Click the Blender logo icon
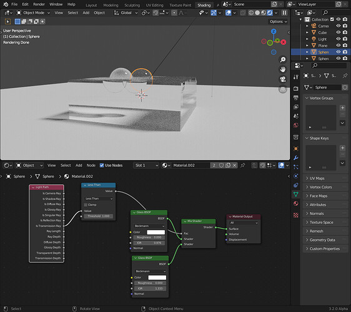This screenshot has height=312, width=351. [6, 4]
